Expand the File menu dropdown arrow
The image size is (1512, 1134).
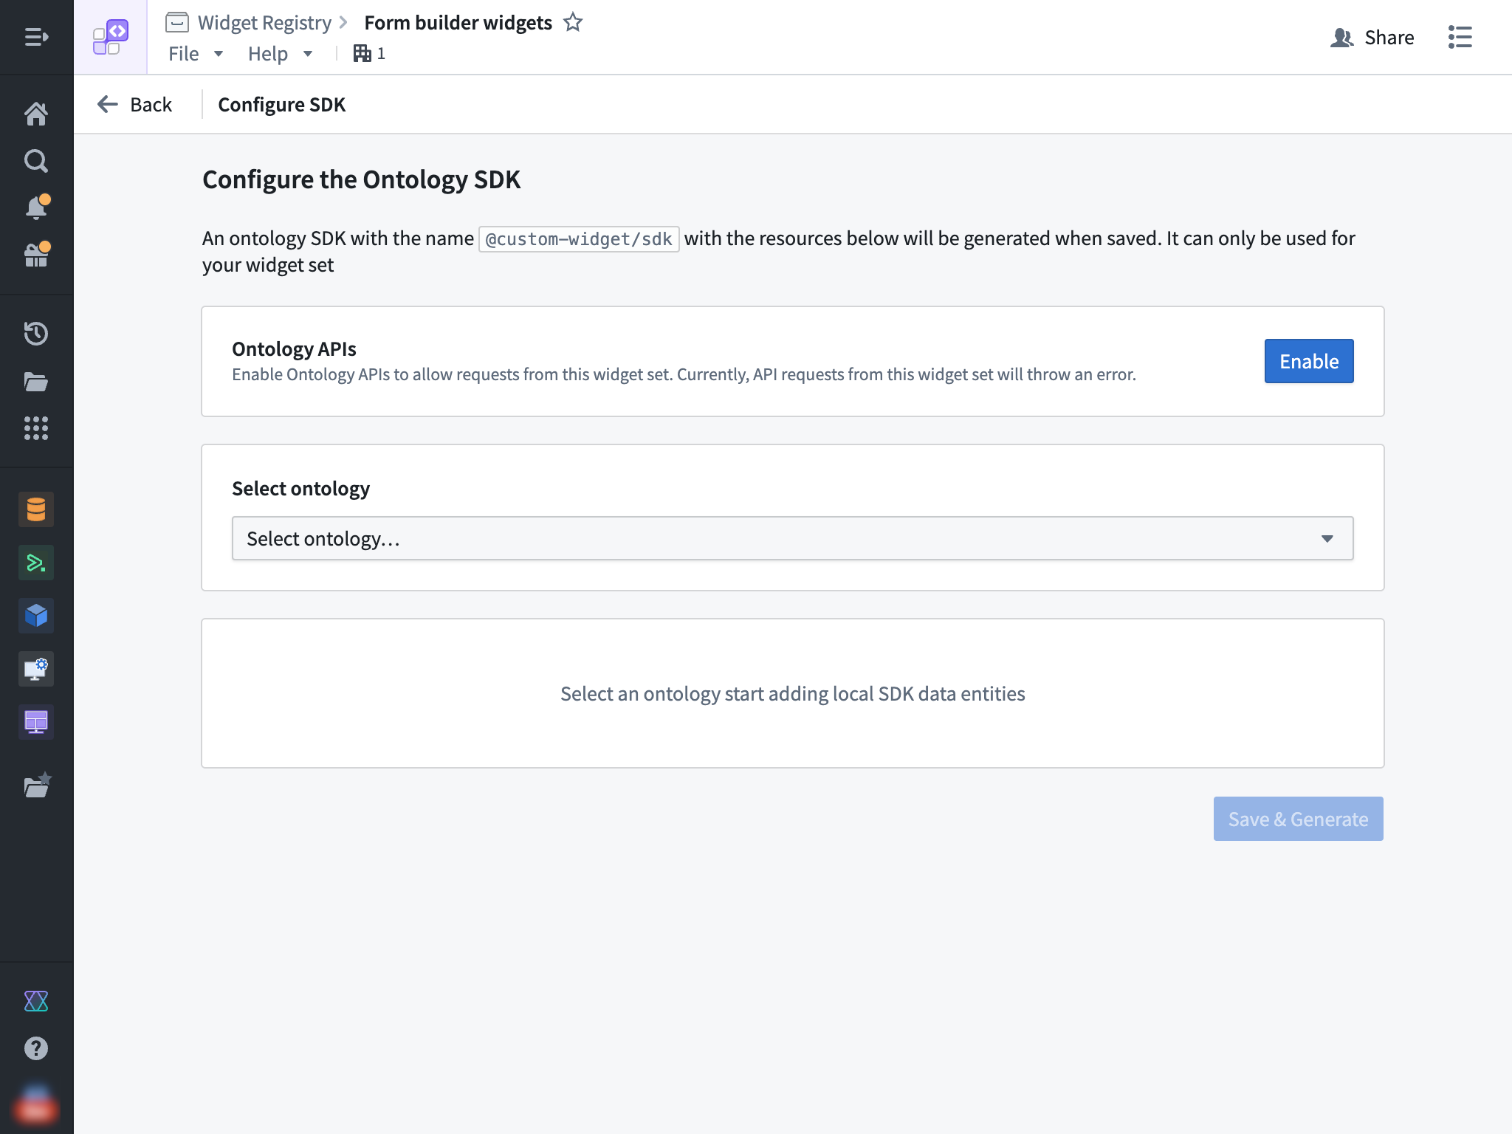218,54
